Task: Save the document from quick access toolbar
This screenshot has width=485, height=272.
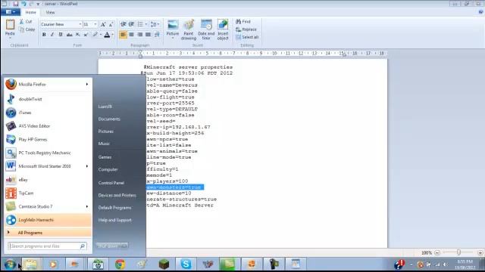Action: (15, 4)
